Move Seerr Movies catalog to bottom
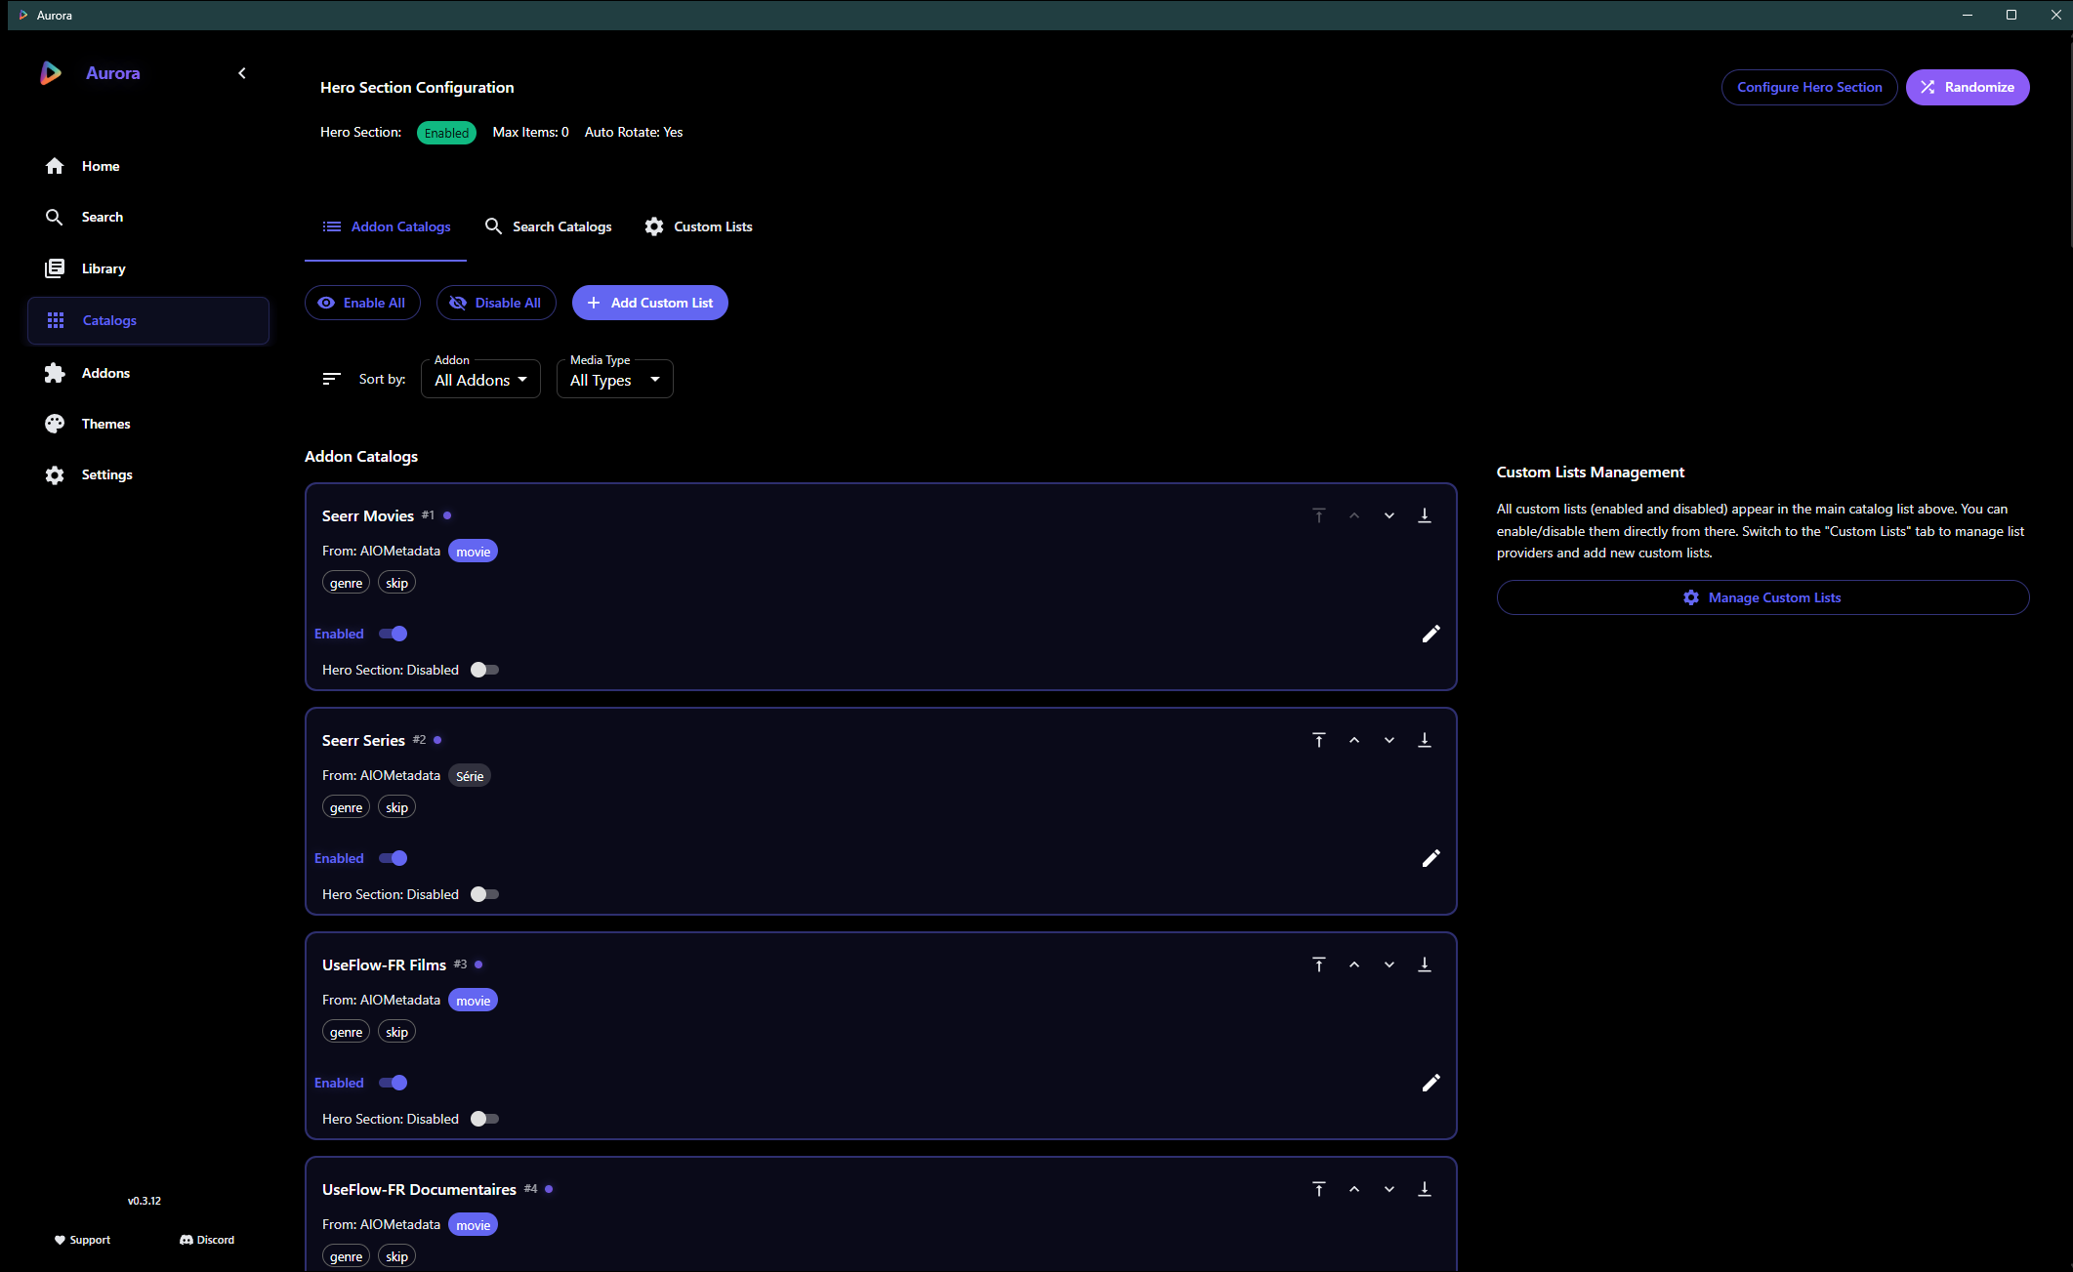This screenshot has height=1272, width=2073. pos(1425,515)
